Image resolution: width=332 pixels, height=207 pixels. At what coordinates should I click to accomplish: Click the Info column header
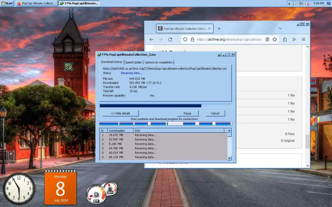click(x=179, y=131)
